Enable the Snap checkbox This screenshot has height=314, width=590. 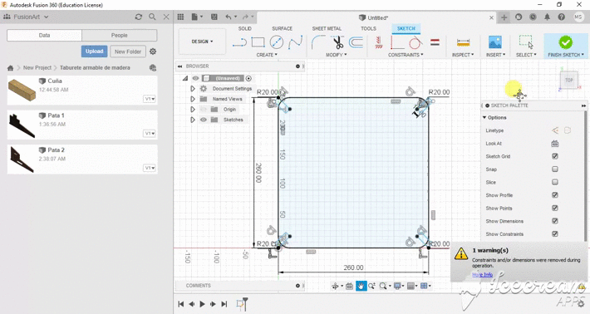pos(554,169)
